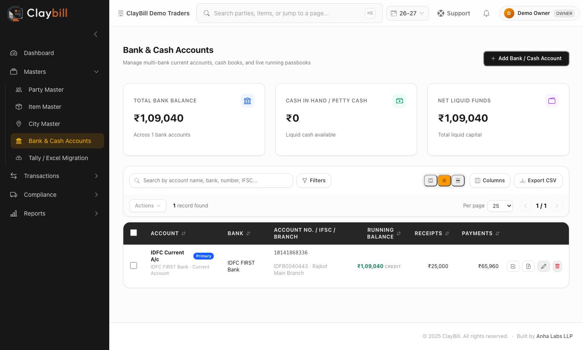Expand the Transactions section
Image resolution: width=583 pixels, height=350 pixels.
55,176
